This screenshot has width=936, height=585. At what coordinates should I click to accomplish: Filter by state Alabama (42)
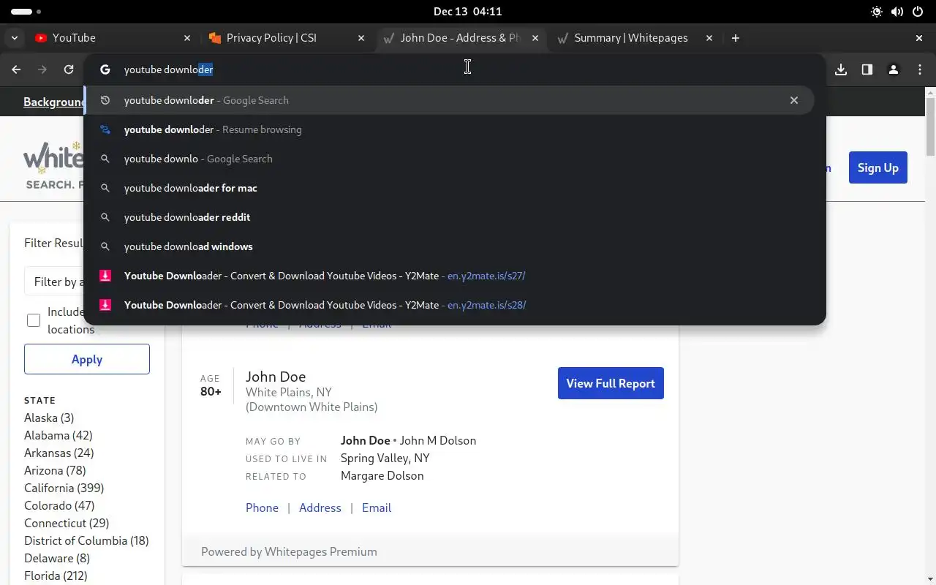pyautogui.click(x=58, y=435)
